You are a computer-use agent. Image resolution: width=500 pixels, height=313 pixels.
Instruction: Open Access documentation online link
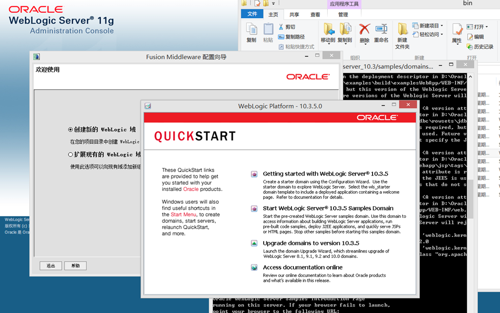click(x=303, y=267)
